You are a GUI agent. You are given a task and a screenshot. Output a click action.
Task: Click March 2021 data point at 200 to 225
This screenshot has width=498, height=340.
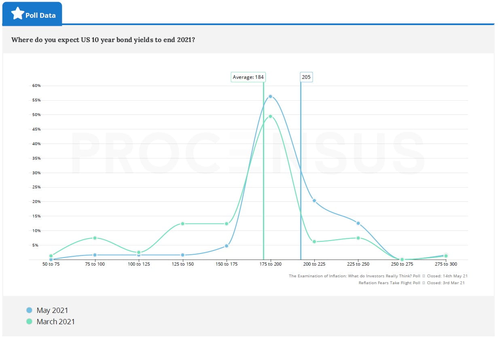[x=314, y=242]
